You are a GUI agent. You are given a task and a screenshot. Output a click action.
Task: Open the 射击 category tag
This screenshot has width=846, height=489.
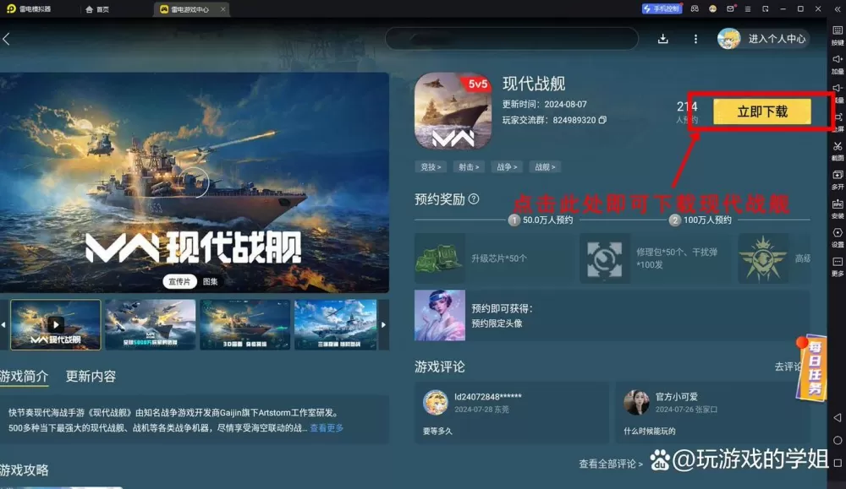469,167
